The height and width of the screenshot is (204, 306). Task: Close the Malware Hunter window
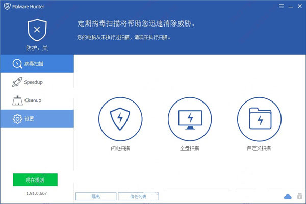pos(300,6)
